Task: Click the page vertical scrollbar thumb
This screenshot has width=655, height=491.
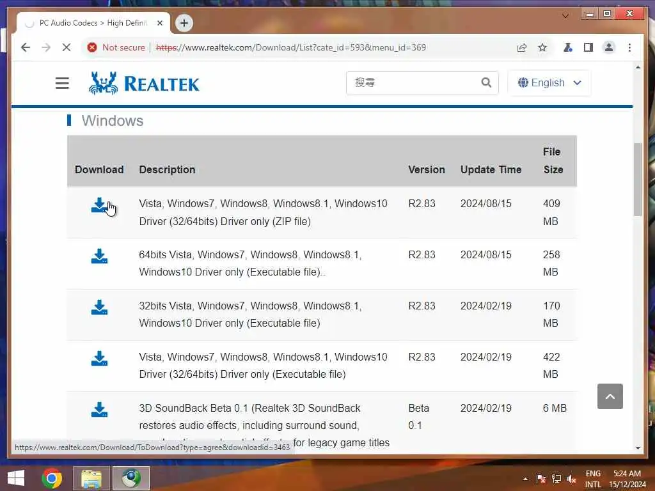Action: pos(638,180)
